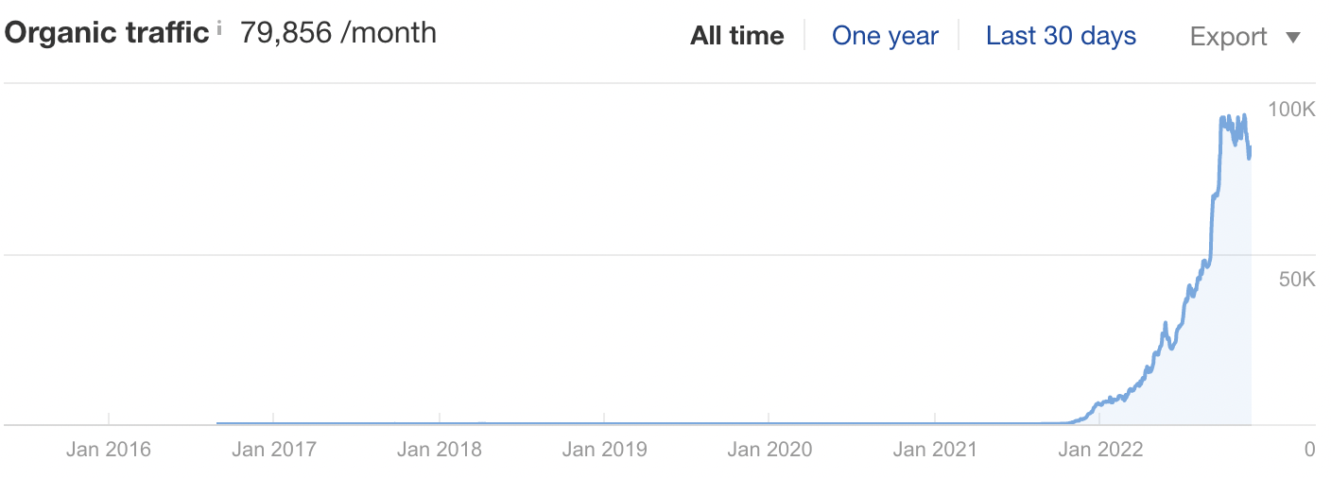Select the One year range
1331x478 pixels.
885,37
